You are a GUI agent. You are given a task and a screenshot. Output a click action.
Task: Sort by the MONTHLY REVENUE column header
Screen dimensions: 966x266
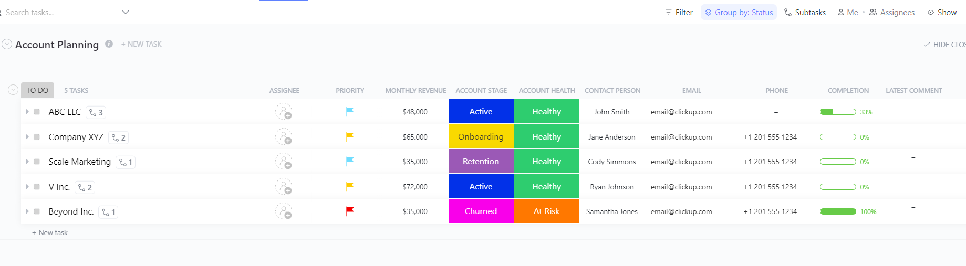click(416, 90)
